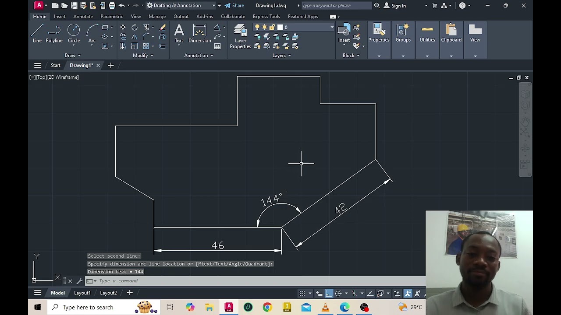Plot the drawing using printer icon
The width and height of the screenshot is (561, 315).
[112, 5]
